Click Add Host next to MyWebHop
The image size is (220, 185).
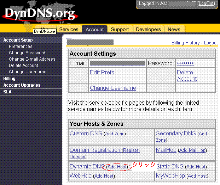pos(197,176)
